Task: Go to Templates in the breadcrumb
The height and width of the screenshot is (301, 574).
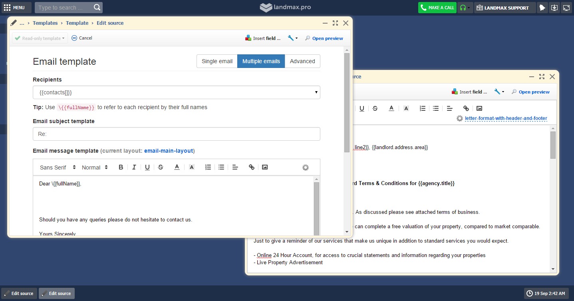Action: point(45,23)
